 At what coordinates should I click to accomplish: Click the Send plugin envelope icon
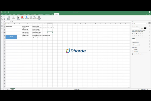click(x=31, y=17)
